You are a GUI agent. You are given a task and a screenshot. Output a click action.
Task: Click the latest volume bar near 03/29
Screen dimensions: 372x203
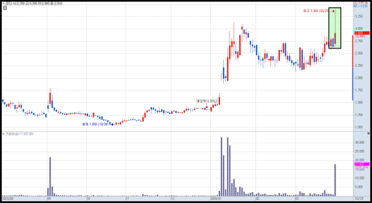coord(335,180)
